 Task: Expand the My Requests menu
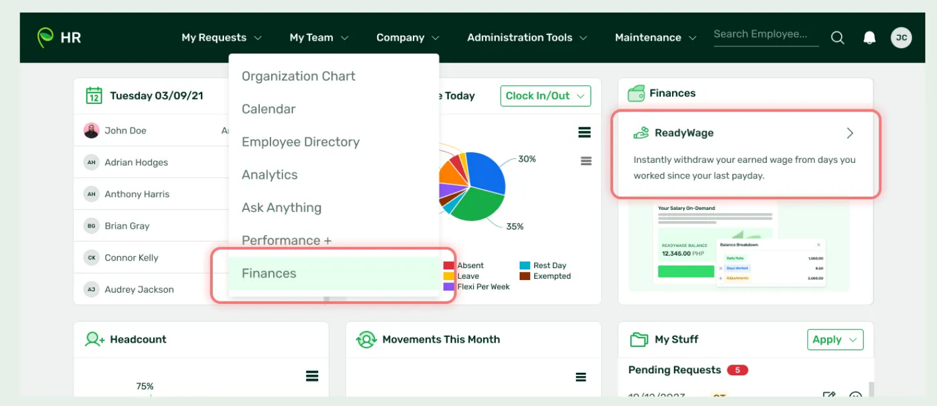(x=222, y=38)
